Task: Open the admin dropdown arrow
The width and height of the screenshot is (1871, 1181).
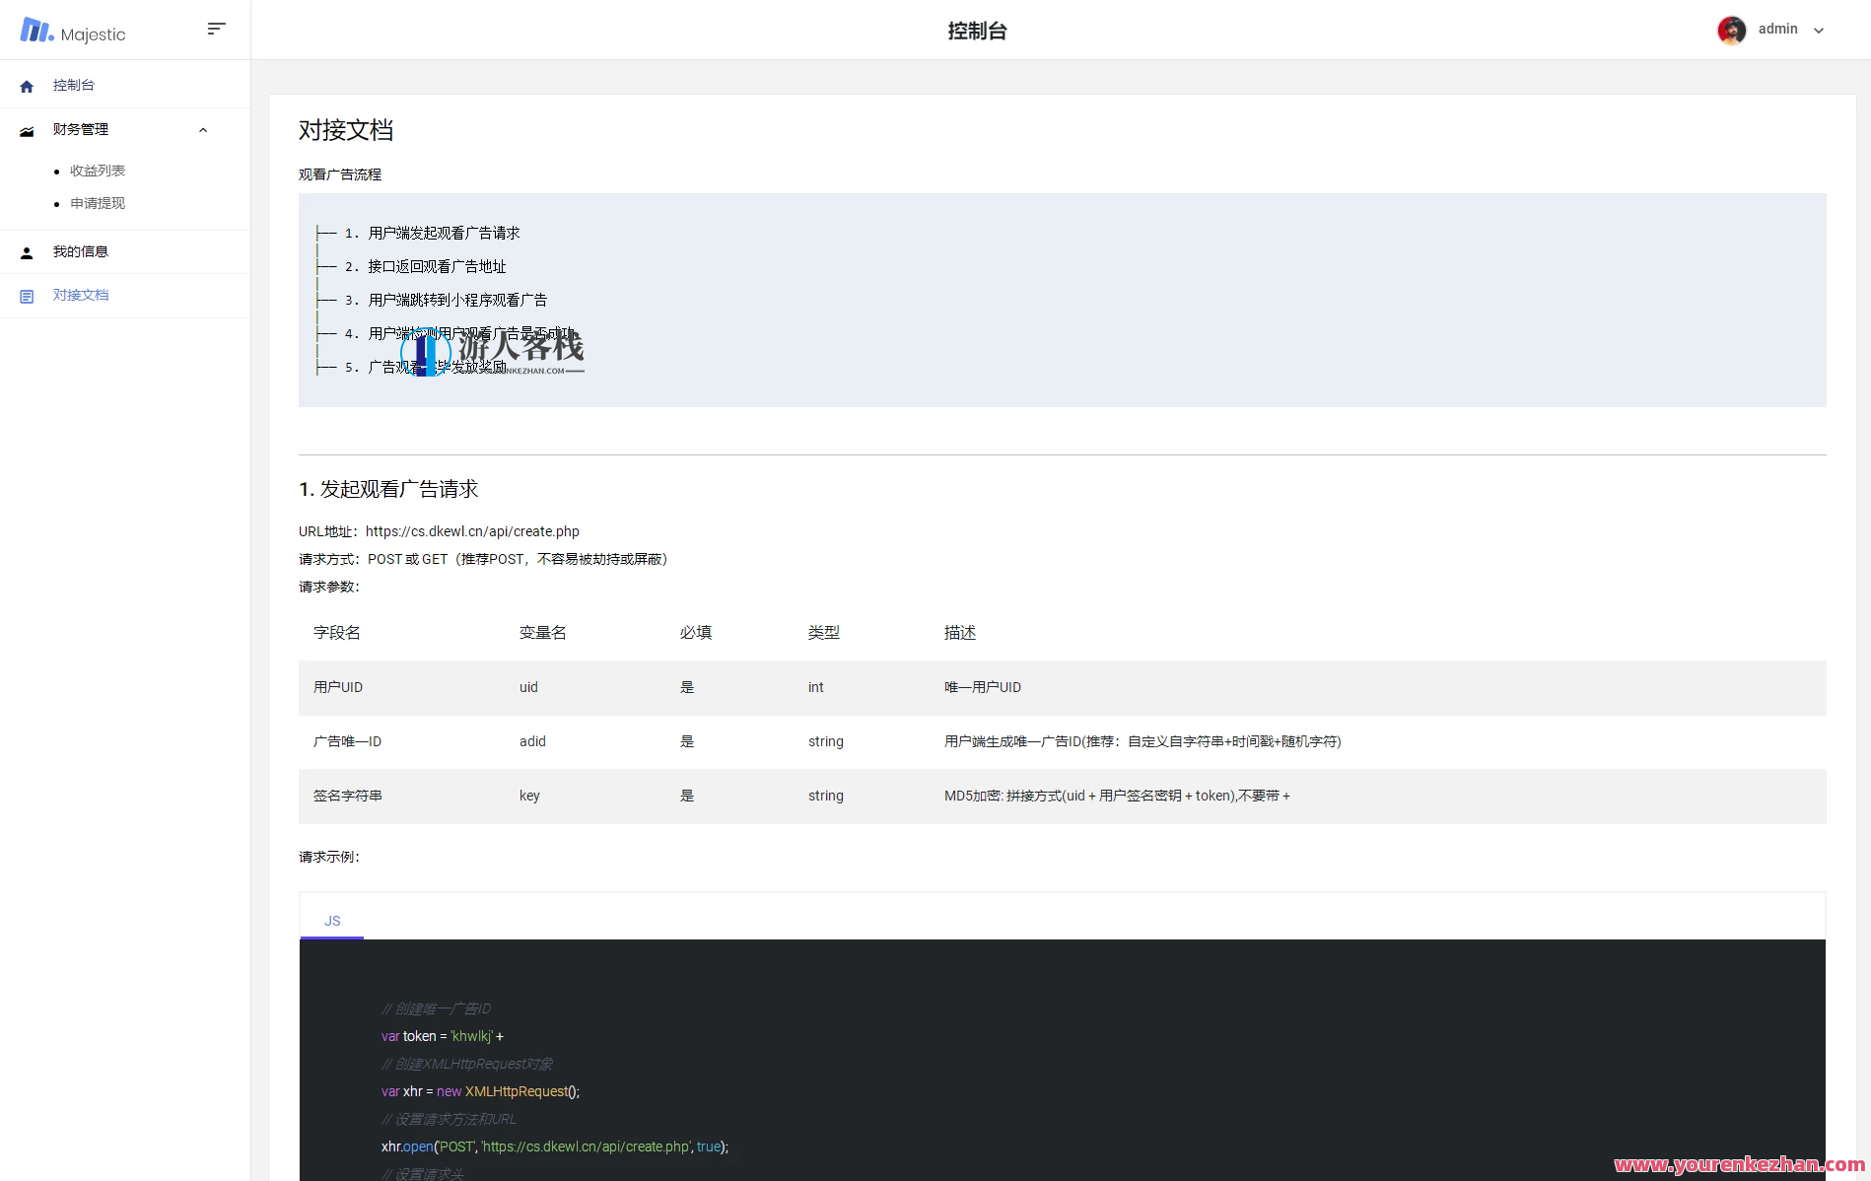Action: coord(1819,31)
